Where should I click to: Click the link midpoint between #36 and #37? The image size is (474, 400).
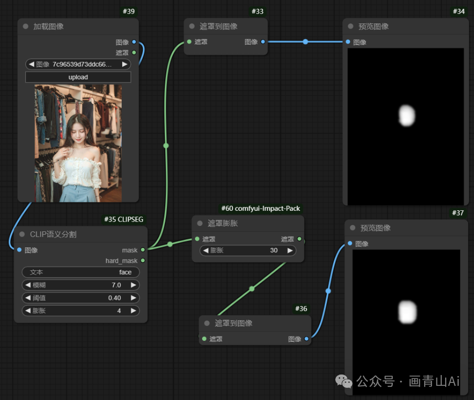tap(328, 291)
